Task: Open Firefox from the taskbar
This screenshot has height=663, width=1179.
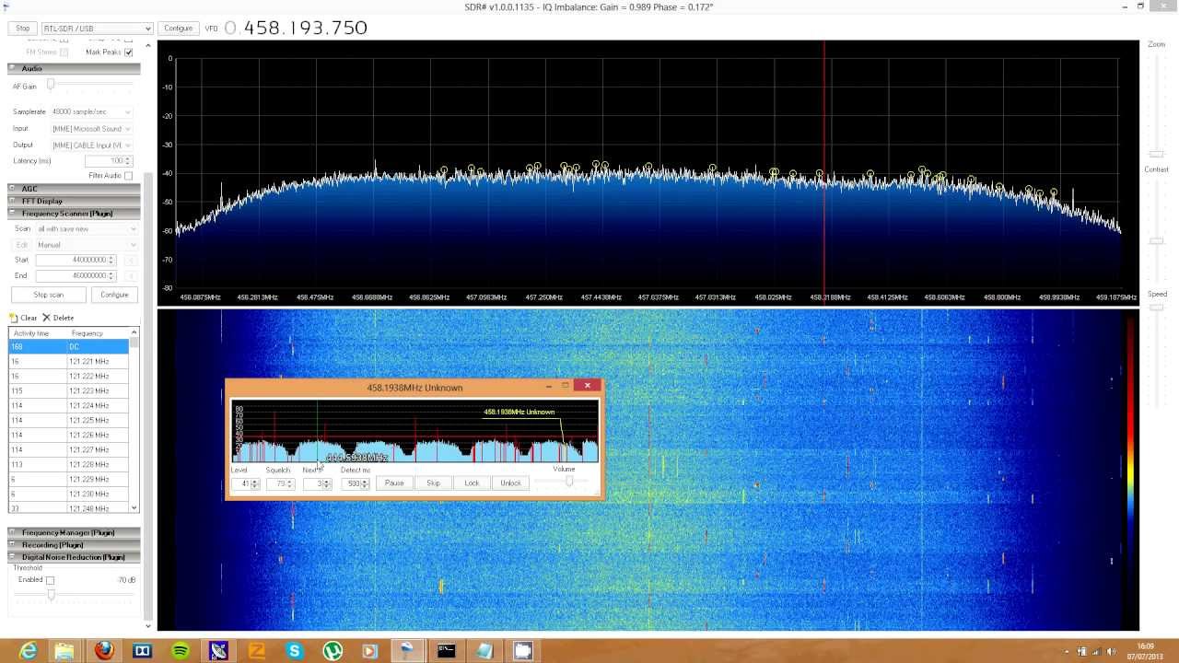Action: pos(104,651)
